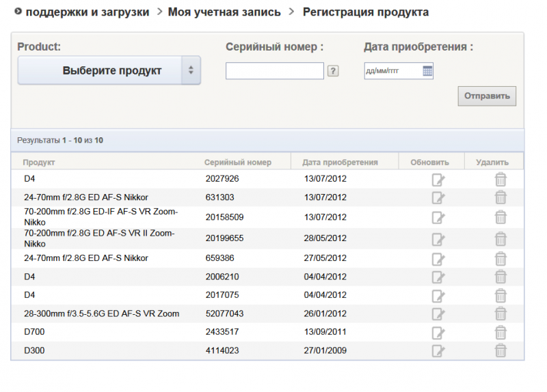547x392 pixels.
Task: Select serial number 2027926 cell
Action: 222,178
